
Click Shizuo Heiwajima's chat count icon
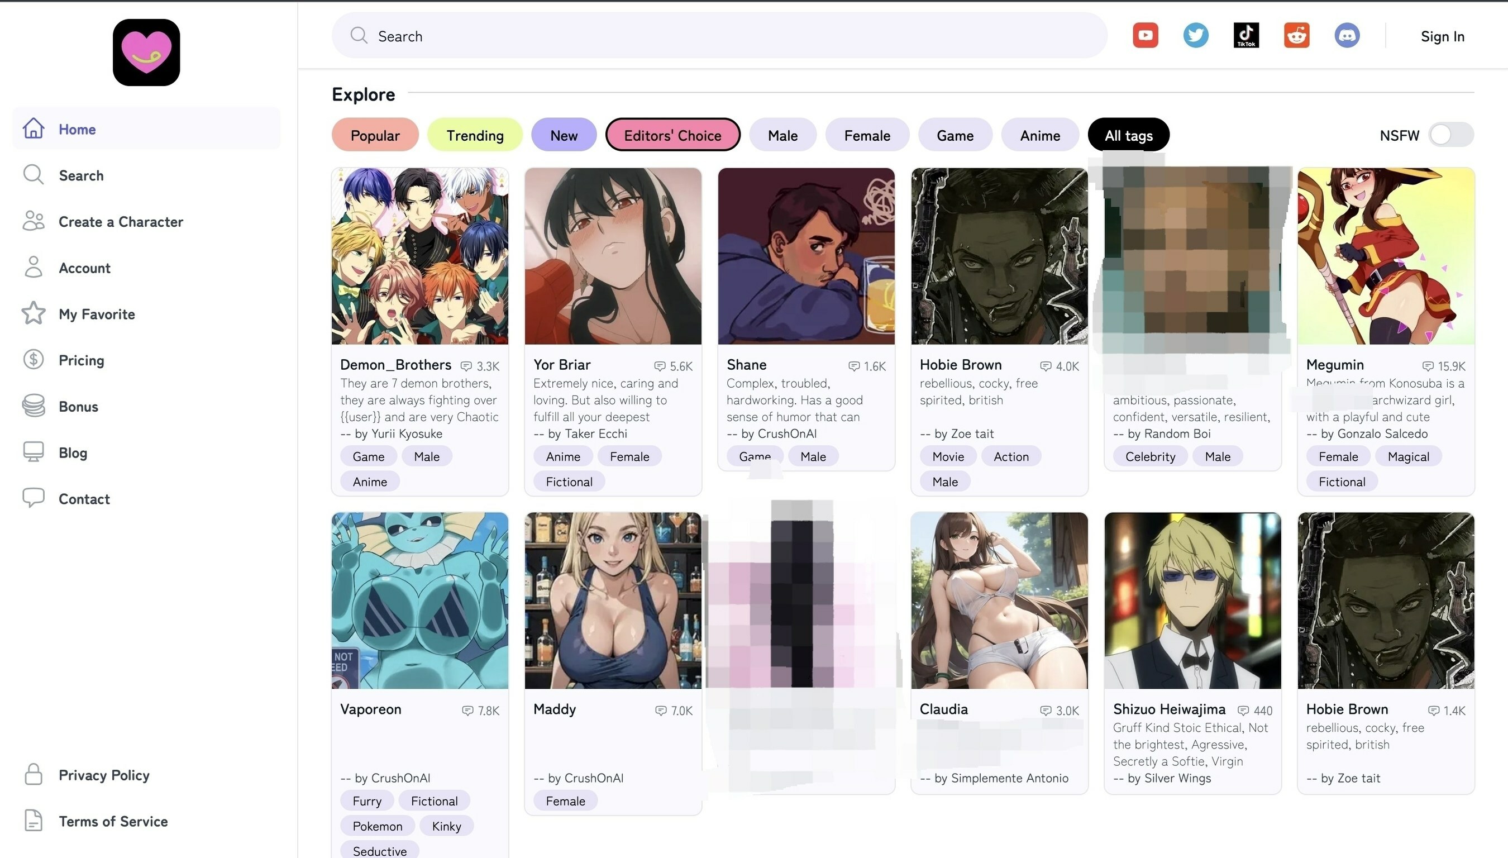pyautogui.click(x=1243, y=711)
